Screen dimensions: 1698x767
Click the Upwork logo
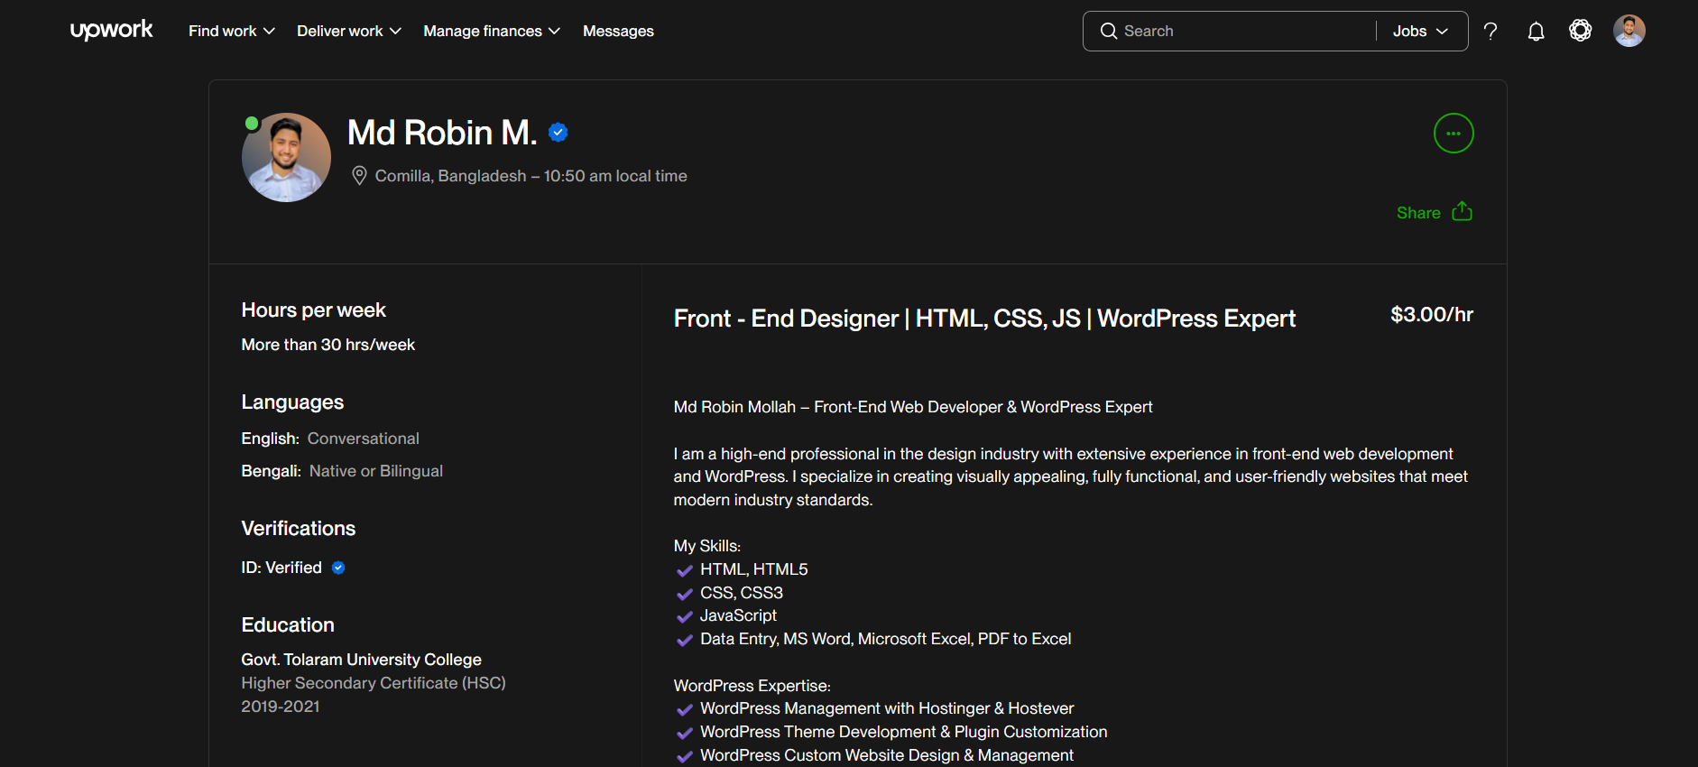(111, 30)
